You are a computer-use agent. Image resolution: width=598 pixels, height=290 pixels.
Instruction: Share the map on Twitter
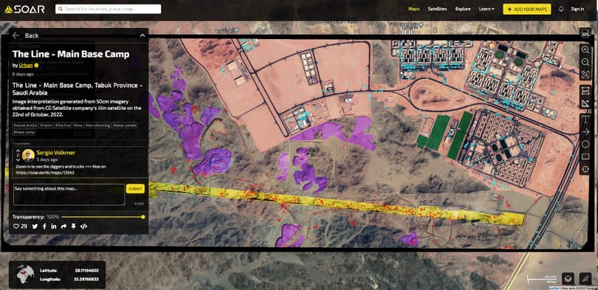click(x=35, y=227)
